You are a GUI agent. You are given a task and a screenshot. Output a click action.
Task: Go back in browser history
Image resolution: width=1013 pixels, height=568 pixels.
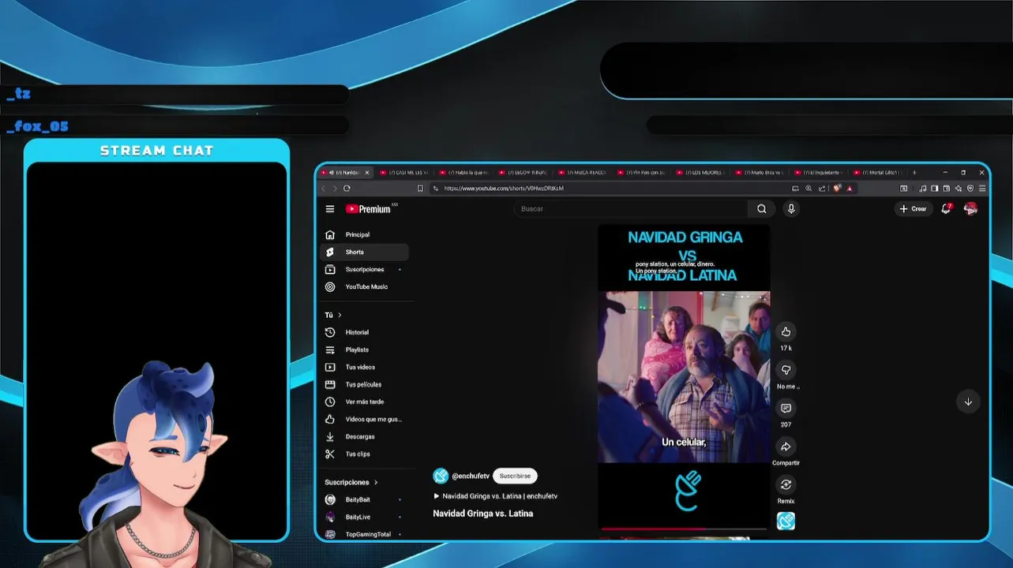[x=323, y=189]
